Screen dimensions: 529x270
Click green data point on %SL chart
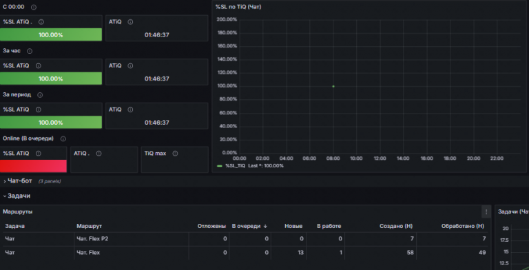333,86
